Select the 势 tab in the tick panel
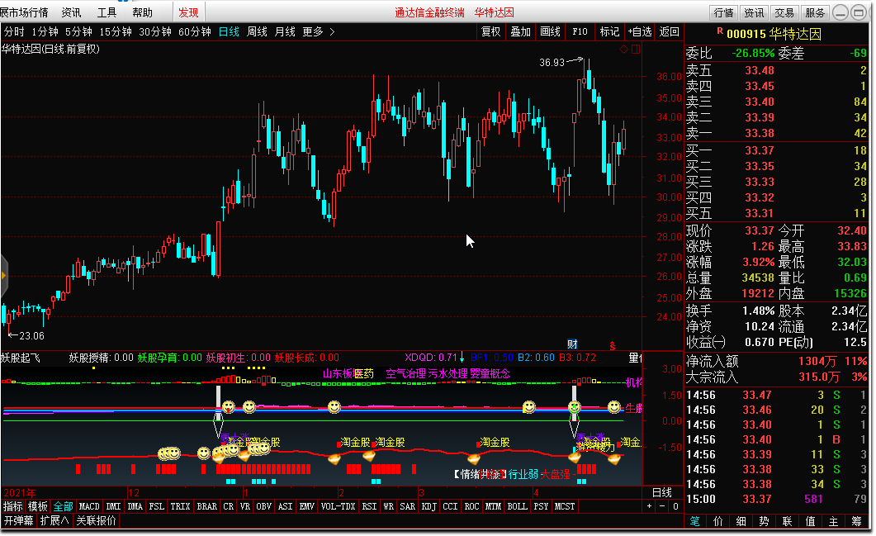876x536 pixels. (x=765, y=521)
